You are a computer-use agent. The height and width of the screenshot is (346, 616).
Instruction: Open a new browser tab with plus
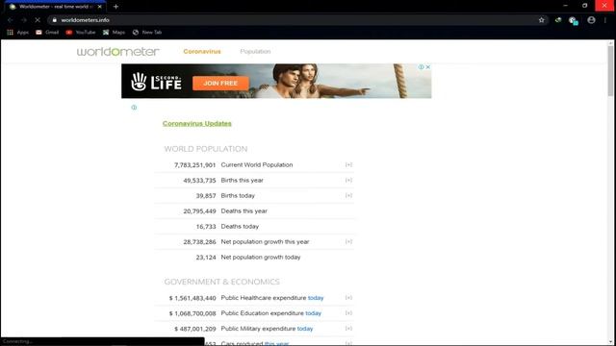click(115, 7)
